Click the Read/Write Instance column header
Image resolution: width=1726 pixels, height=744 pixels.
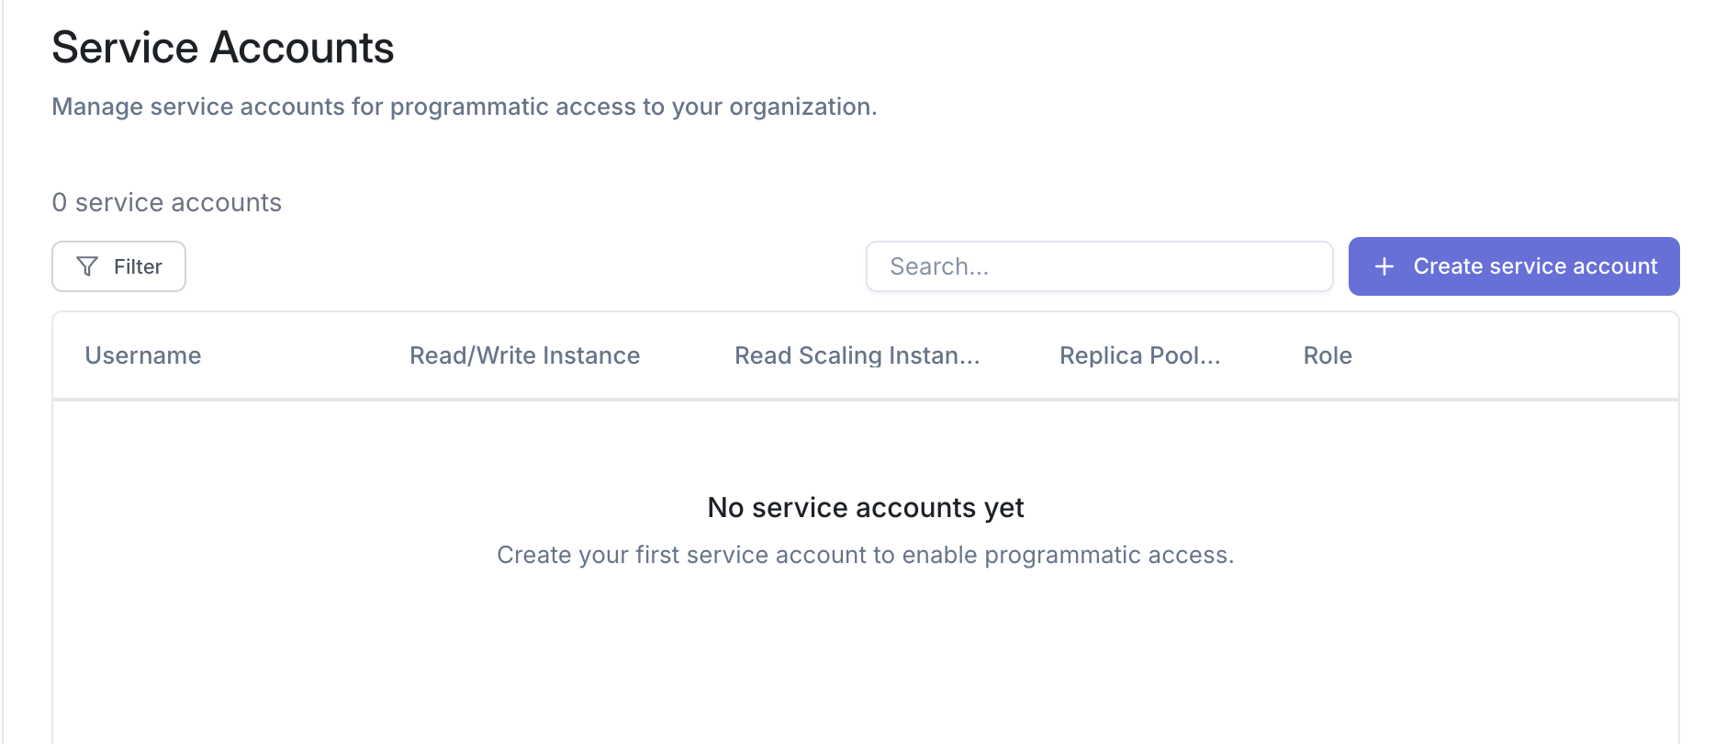(524, 355)
